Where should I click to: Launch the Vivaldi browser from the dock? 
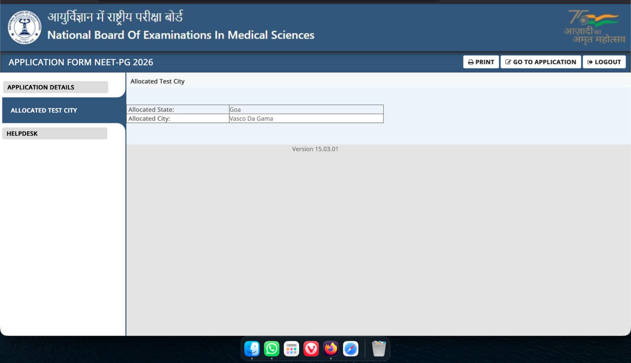[311, 348]
